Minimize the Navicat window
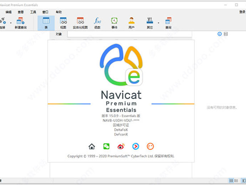This screenshot has width=246, height=185. point(226,5)
